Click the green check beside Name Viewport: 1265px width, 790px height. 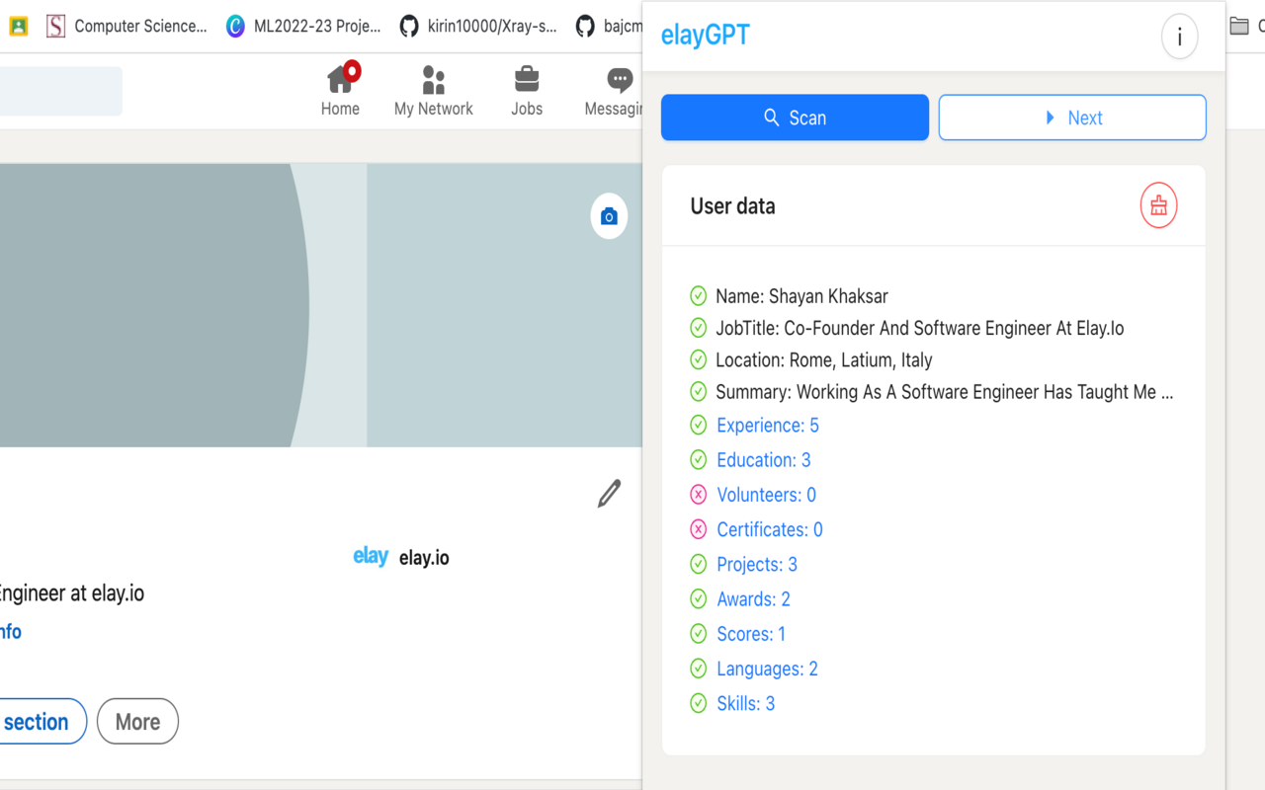(698, 295)
